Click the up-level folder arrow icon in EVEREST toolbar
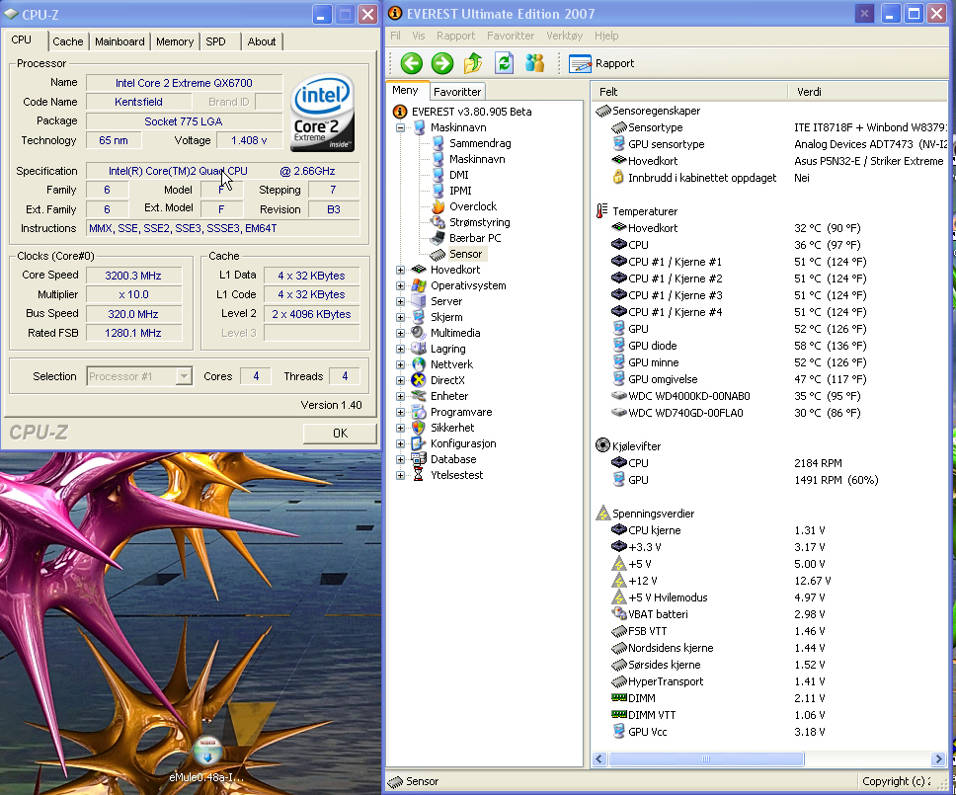This screenshot has width=956, height=795. coord(473,63)
